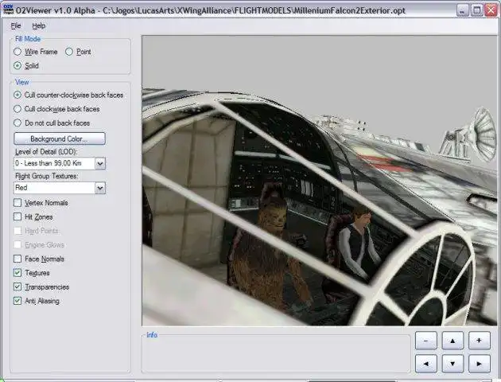
Task: Click the right arrow navigation button
Action: click(479, 364)
